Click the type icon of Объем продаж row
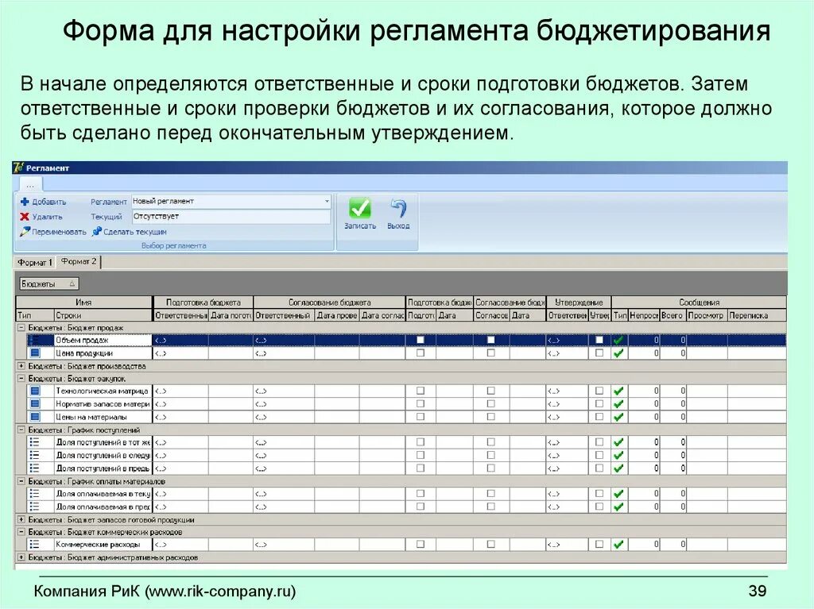 (34, 341)
